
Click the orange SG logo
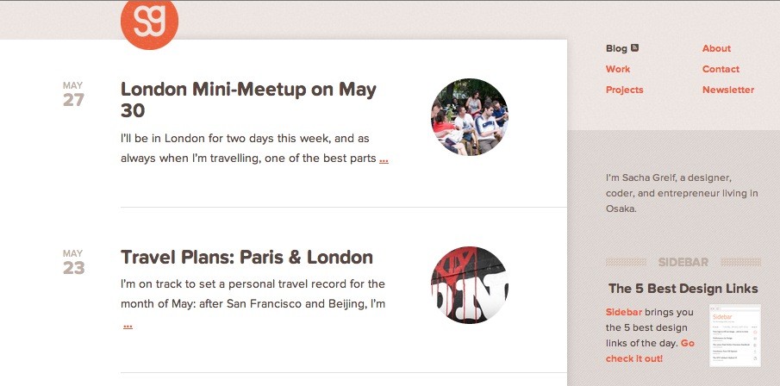[x=149, y=22]
